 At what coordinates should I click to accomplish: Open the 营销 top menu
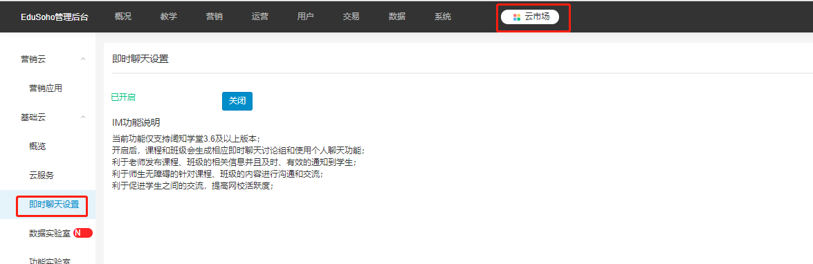tap(214, 17)
